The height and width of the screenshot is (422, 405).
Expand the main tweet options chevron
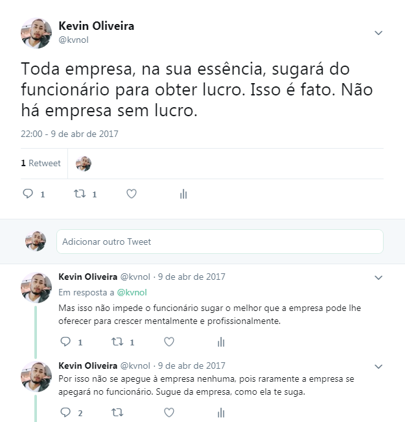(x=378, y=33)
